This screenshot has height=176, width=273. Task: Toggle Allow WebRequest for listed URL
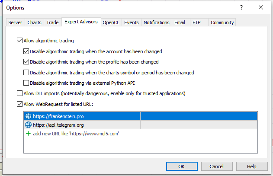(x=19, y=104)
